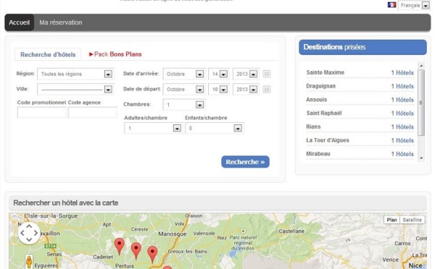Click the destinations list scroll up arrow
435x269 pixels.
(421, 66)
